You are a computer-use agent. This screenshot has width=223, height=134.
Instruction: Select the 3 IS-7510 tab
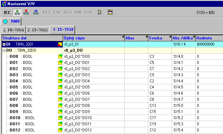tap(62, 30)
